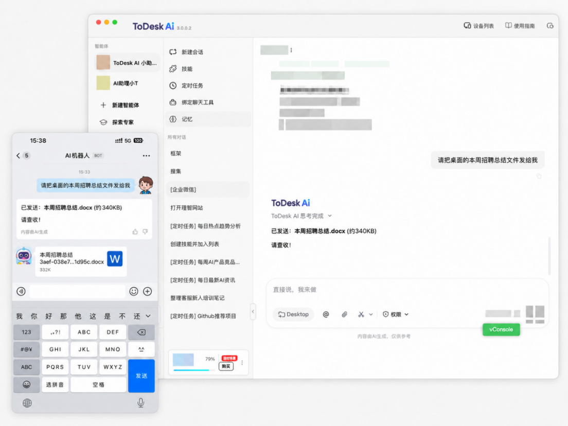The image size is (568, 426).
Task: Click the paperclip attachment icon
Action: (x=345, y=314)
